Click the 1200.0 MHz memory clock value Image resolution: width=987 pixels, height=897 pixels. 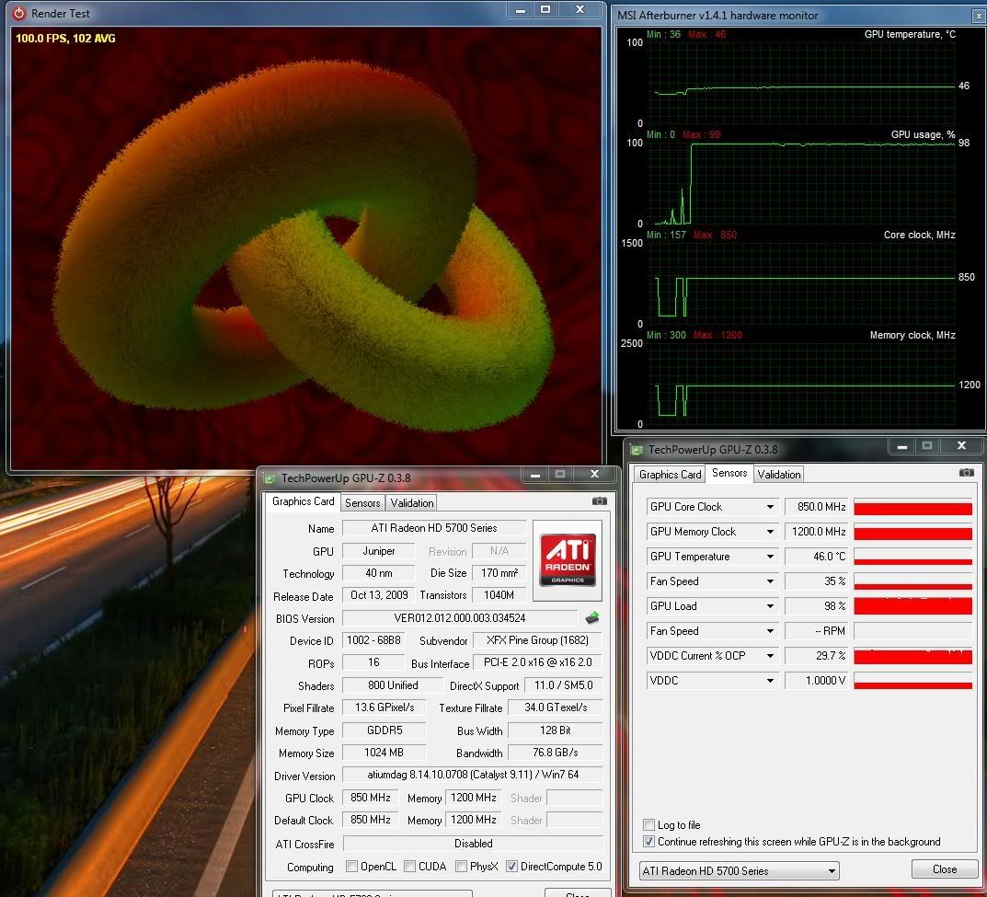pyautogui.click(x=817, y=532)
